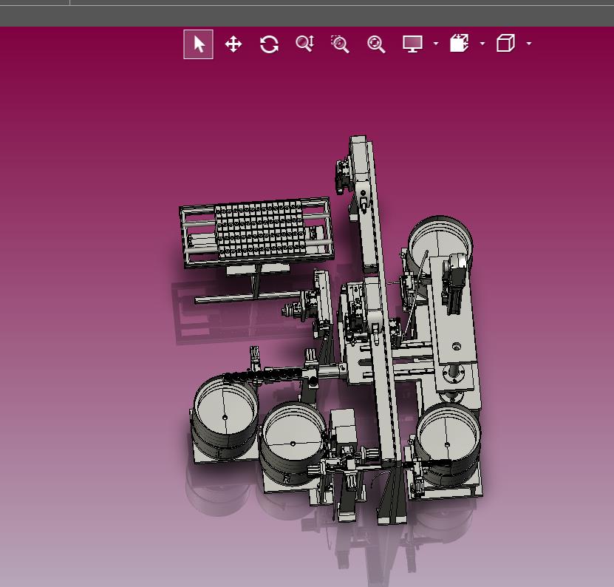
Task: Expand the section view dropdown arrow
Action: click(482, 44)
